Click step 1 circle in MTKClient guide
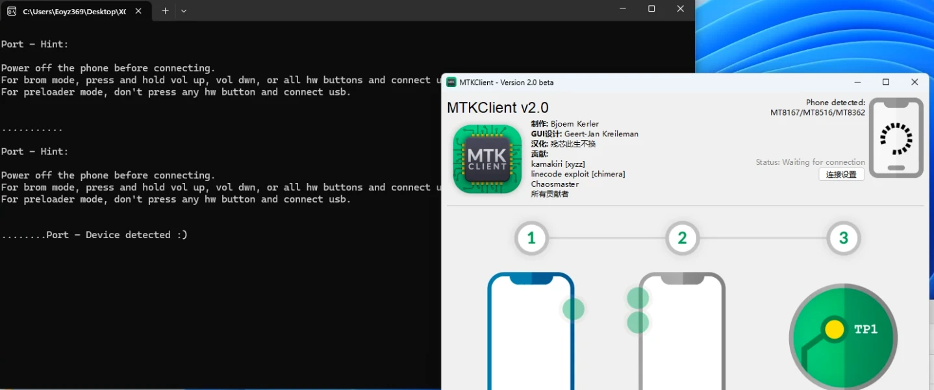Image resolution: width=934 pixels, height=390 pixels. click(531, 238)
